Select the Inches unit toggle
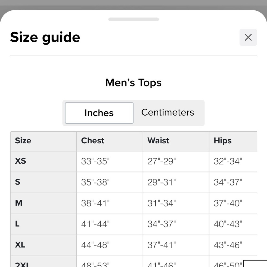The height and width of the screenshot is (267, 267). pos(99,113)
